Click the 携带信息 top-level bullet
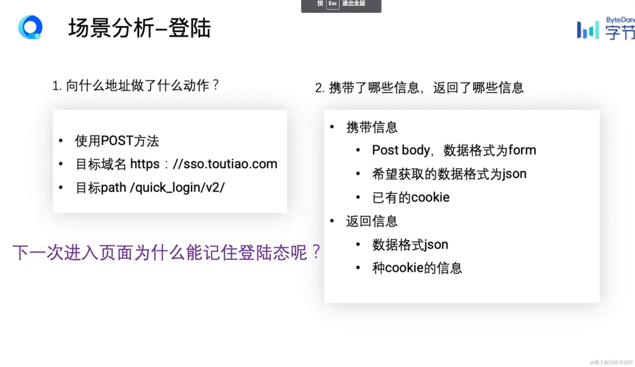This screenshot has height=367, width=635. (x=372, y=127)
